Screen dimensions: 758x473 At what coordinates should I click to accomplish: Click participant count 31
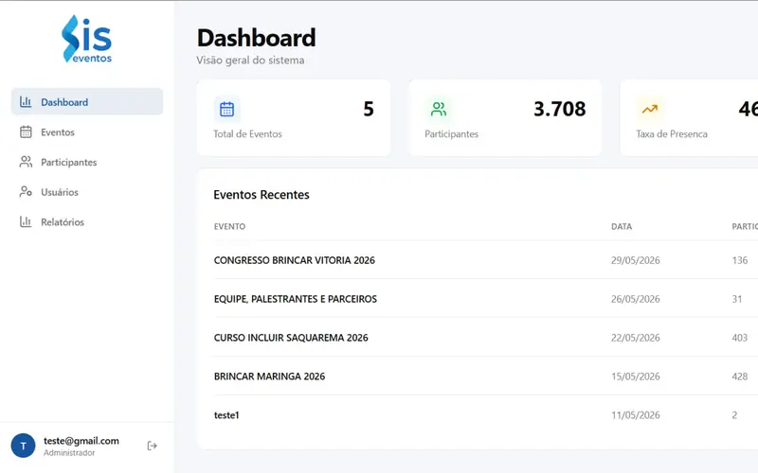pyautogui.click(x=737, y=299)
